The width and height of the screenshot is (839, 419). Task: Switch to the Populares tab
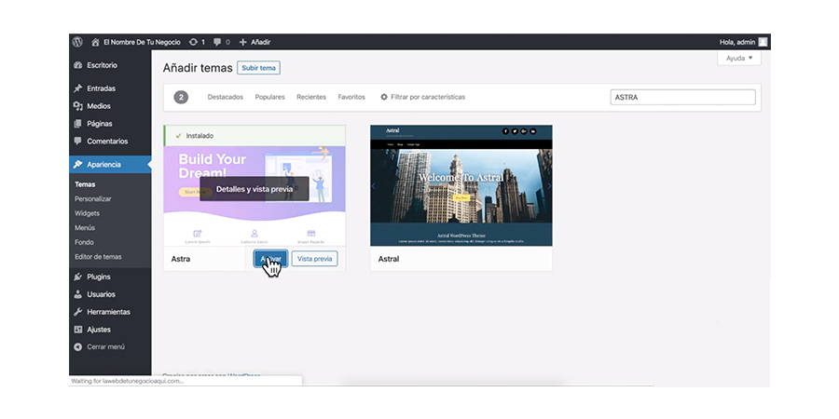coord(269,97)
